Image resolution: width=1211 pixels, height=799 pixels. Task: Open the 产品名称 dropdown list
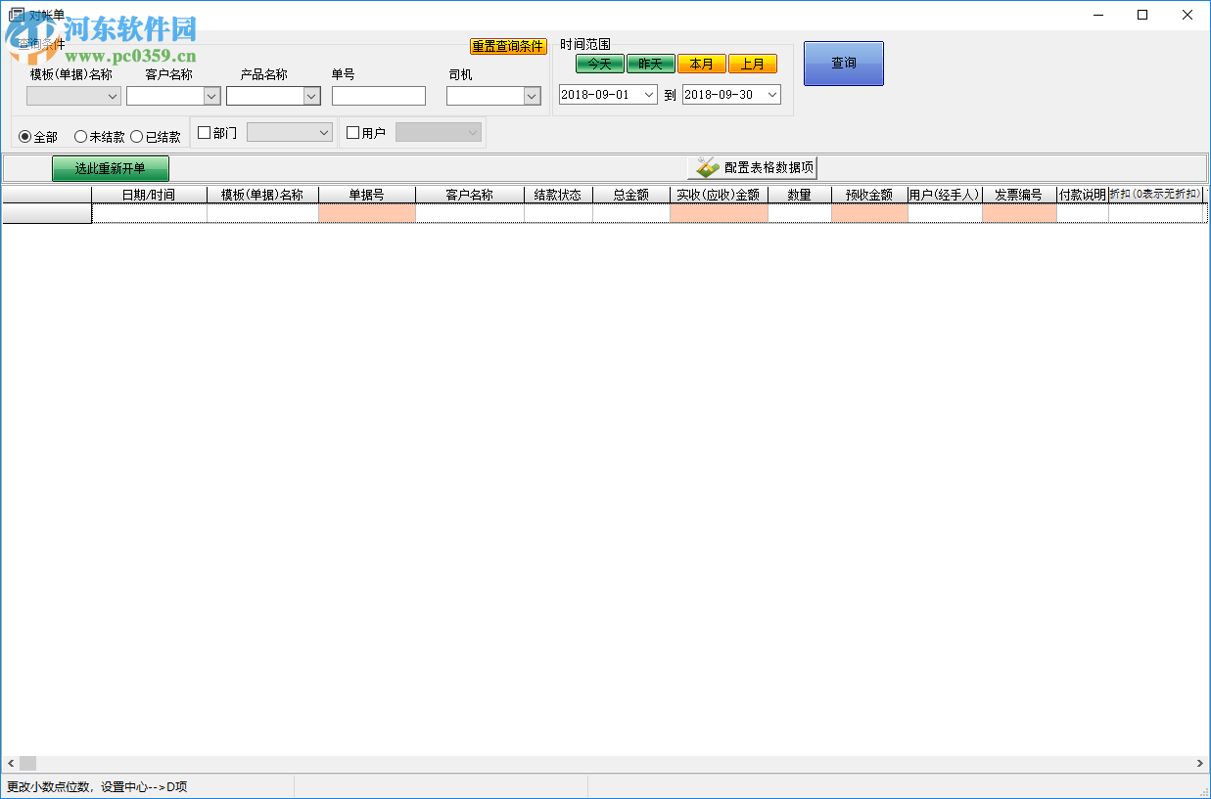310,96
